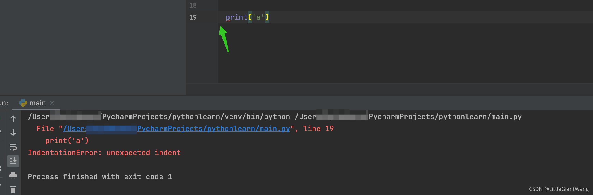Click the Python logo on the main tab
Screen dimensions: 593x195
[23, 103]
